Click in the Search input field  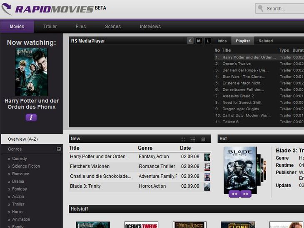tap(280, 8)
